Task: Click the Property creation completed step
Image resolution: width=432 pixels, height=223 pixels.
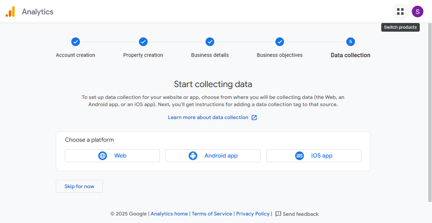Action: pyautogui.click(x=143, y=41)
